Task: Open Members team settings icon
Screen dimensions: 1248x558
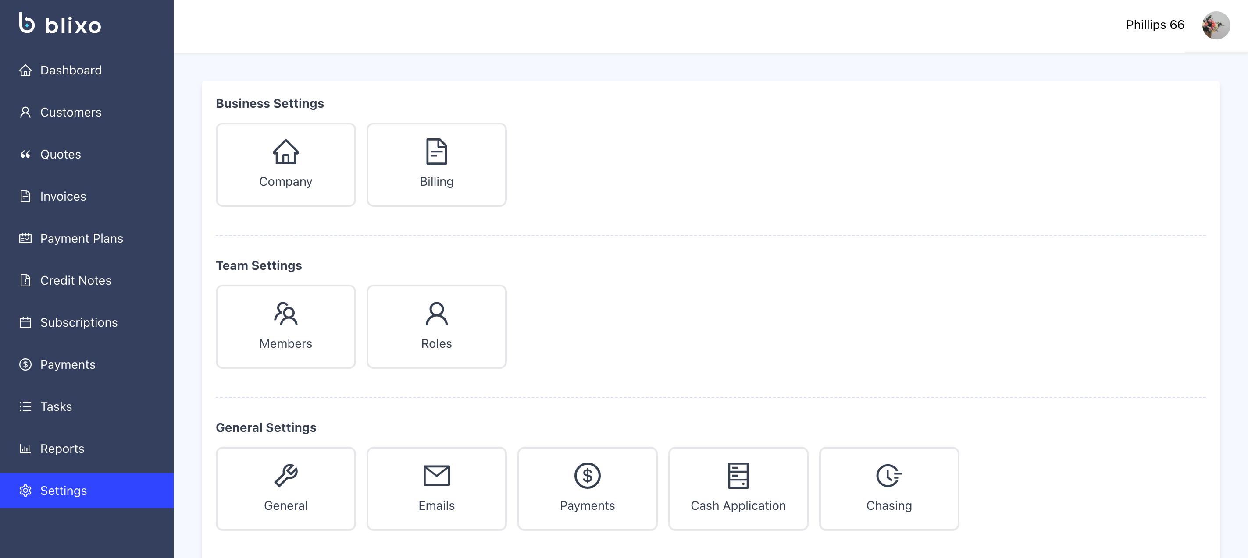Action: 285,314
